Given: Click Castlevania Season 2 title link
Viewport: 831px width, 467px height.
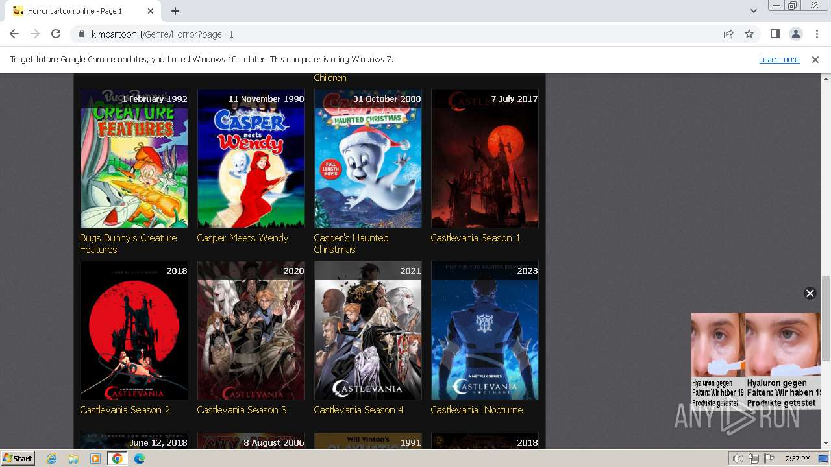Looking at the screenshot, I should (x=125, y=410).
